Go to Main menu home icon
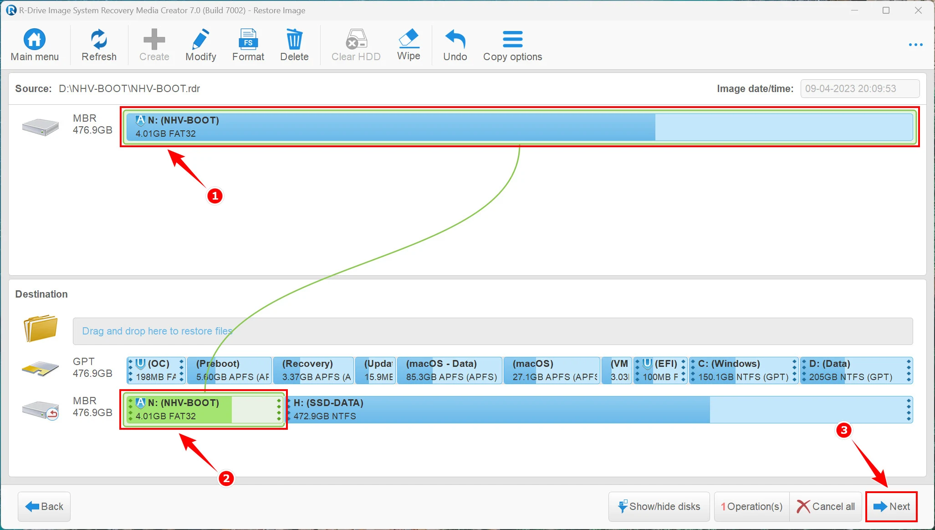 tap(35, 39)
